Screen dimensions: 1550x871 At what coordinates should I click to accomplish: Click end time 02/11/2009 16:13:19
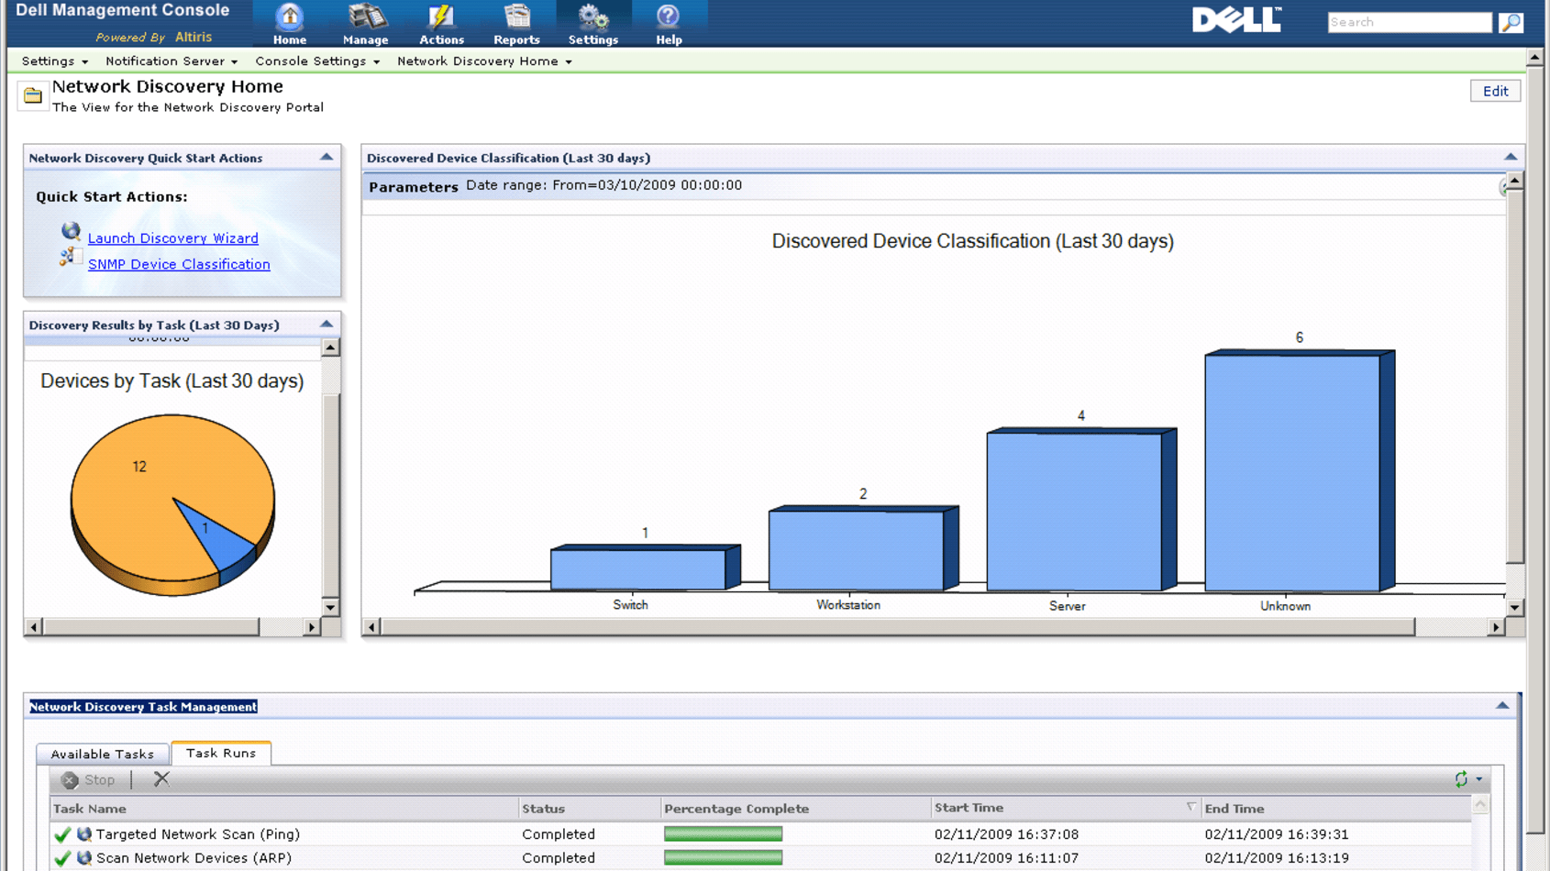[x=1277, y=858]
